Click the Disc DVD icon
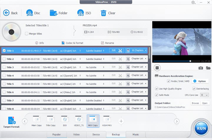Screen dimensions: 212x140 30,13
